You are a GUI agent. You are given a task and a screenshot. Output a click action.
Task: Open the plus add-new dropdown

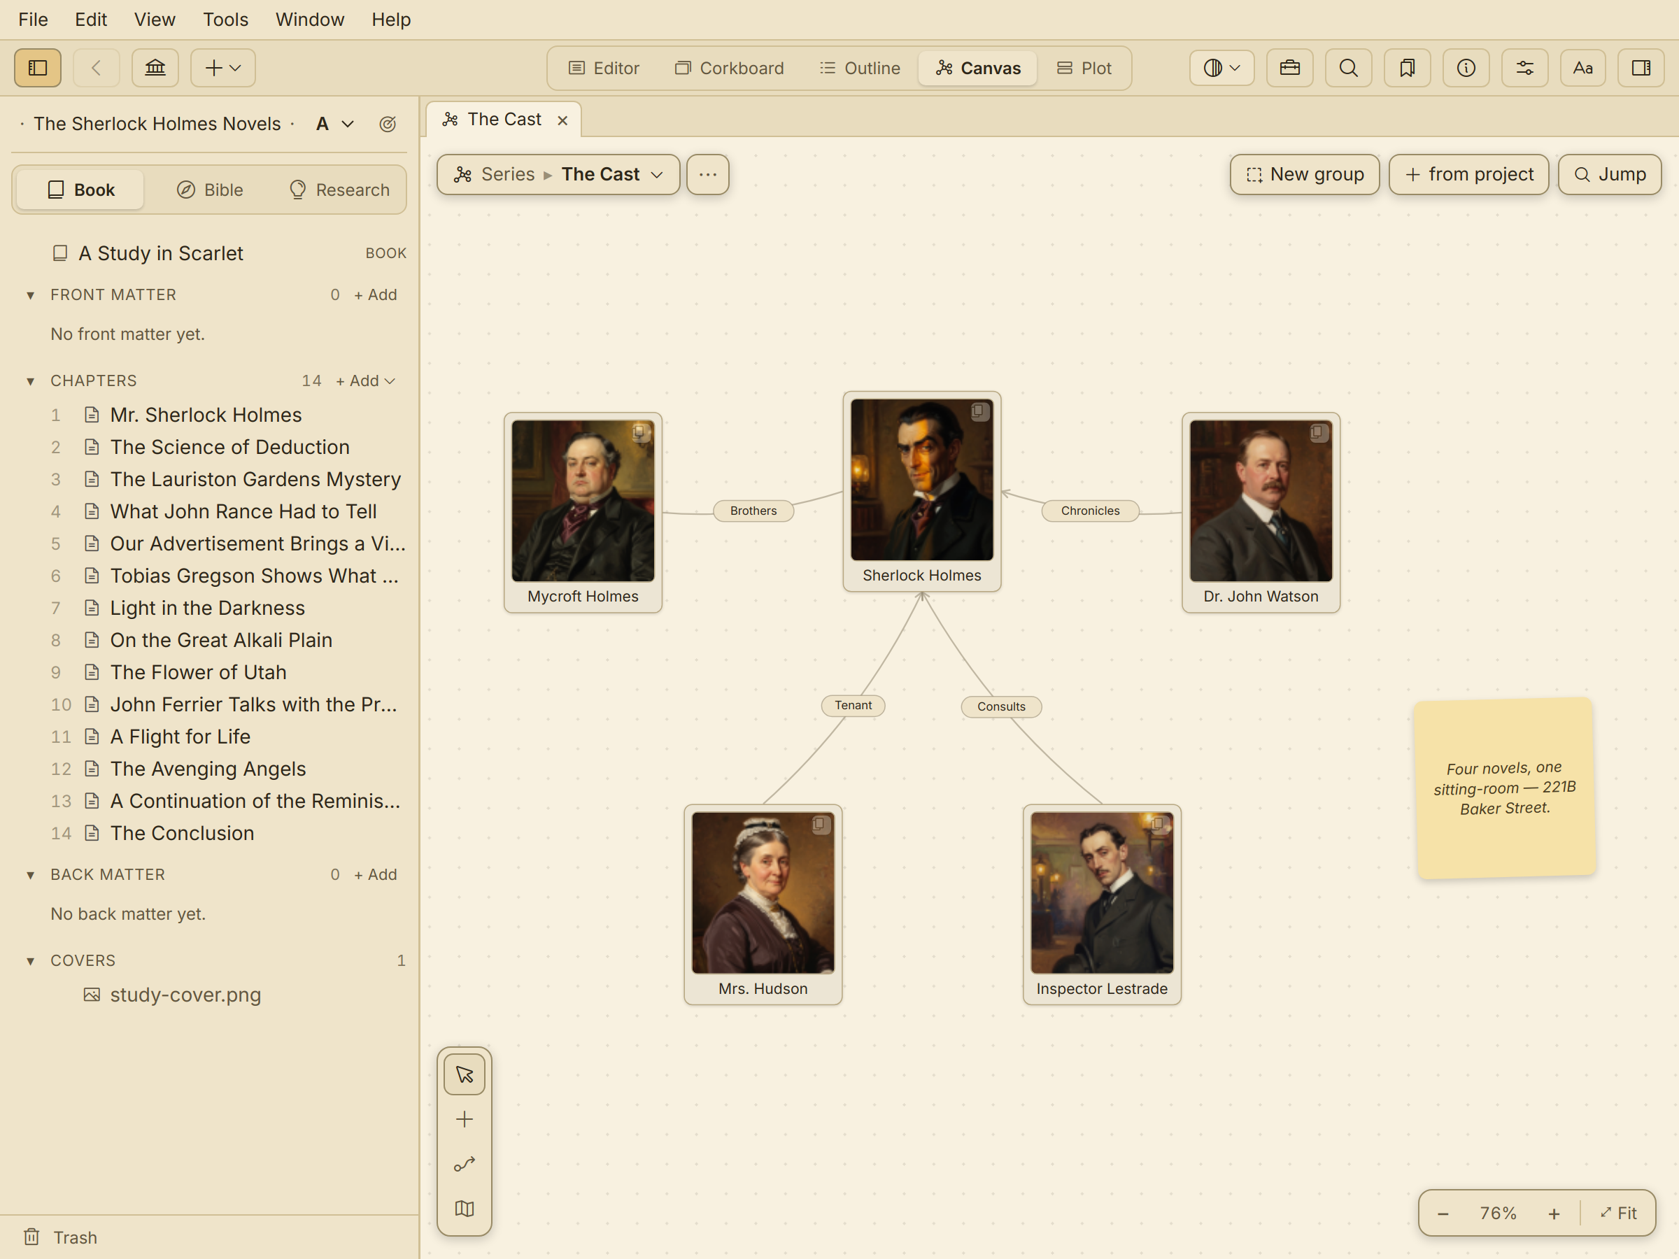pos(222,69)
